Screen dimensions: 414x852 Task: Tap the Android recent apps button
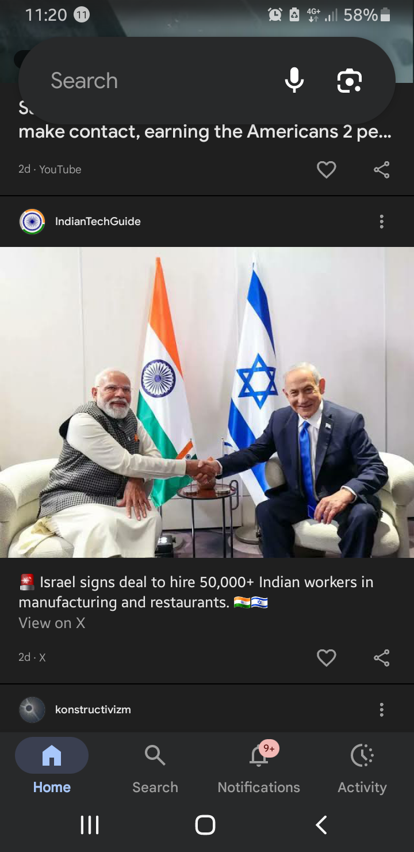pyautogui.click(x=90, y=825)
